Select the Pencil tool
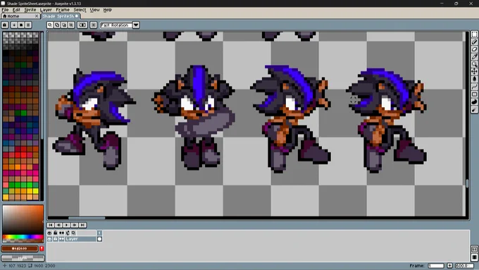 point(474,42)
